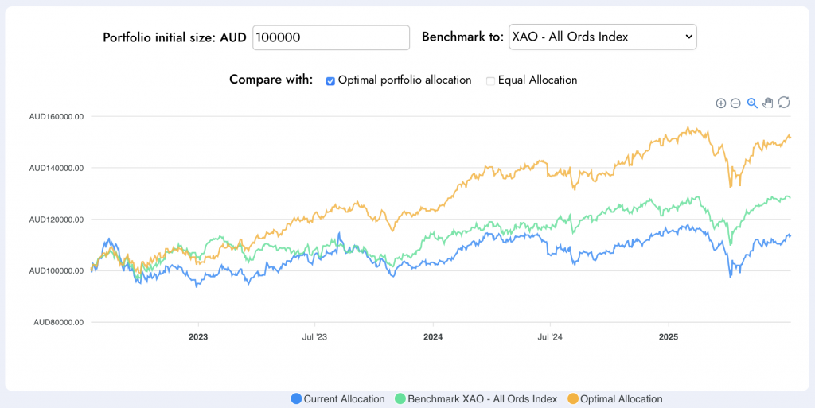This screenshot has width=815, height=408.
Task: Click the Equal Allocation label text
Action: 537,80
